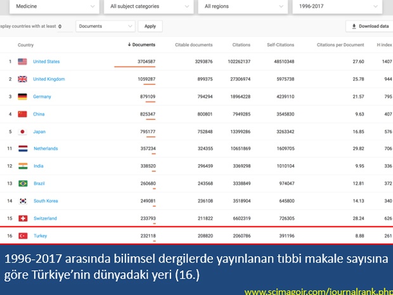Click the Turkey flag icon
The width and height of the screenshot is (393, 295).
[22, 236]
